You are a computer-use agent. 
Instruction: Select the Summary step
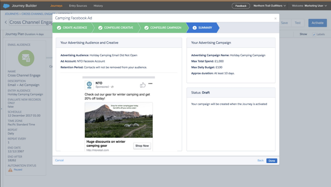tap(203, 27)
